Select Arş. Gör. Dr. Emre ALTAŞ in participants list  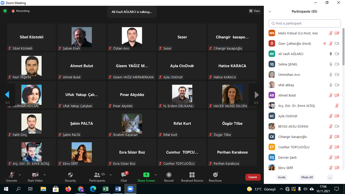(305, 106)
